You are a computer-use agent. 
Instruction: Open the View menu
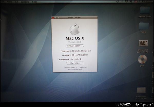[x=10, y=2]
